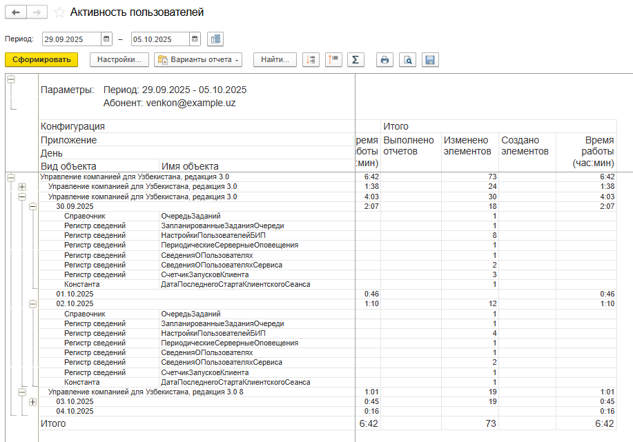Collapse the 02.10.2025 day group
Image resolution: width=633 pixels, height=442 pixels.
[32, 303]
